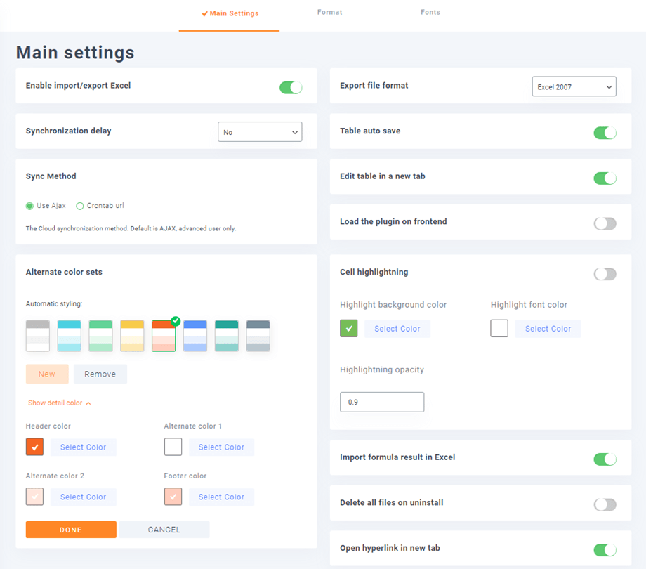Click the orange DONE button
Viewport: 646px width, 569px height.
click(x=71, y=530)
